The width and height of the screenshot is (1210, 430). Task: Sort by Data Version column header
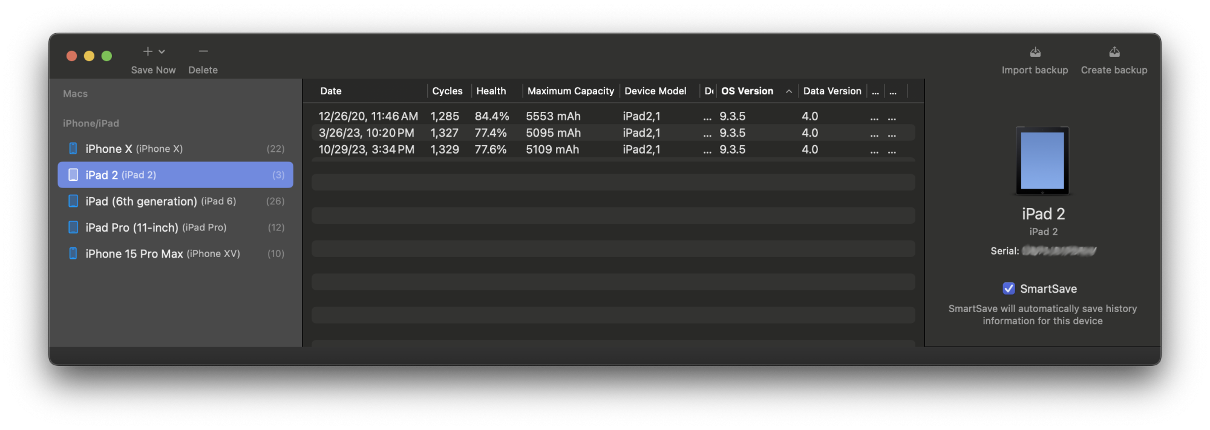pyautogui.click(x=832, y=91)
